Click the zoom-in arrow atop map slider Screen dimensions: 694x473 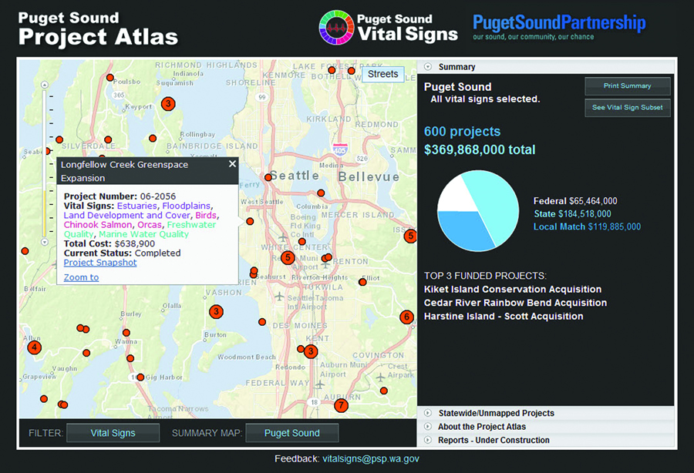click(x=44, y=85)
